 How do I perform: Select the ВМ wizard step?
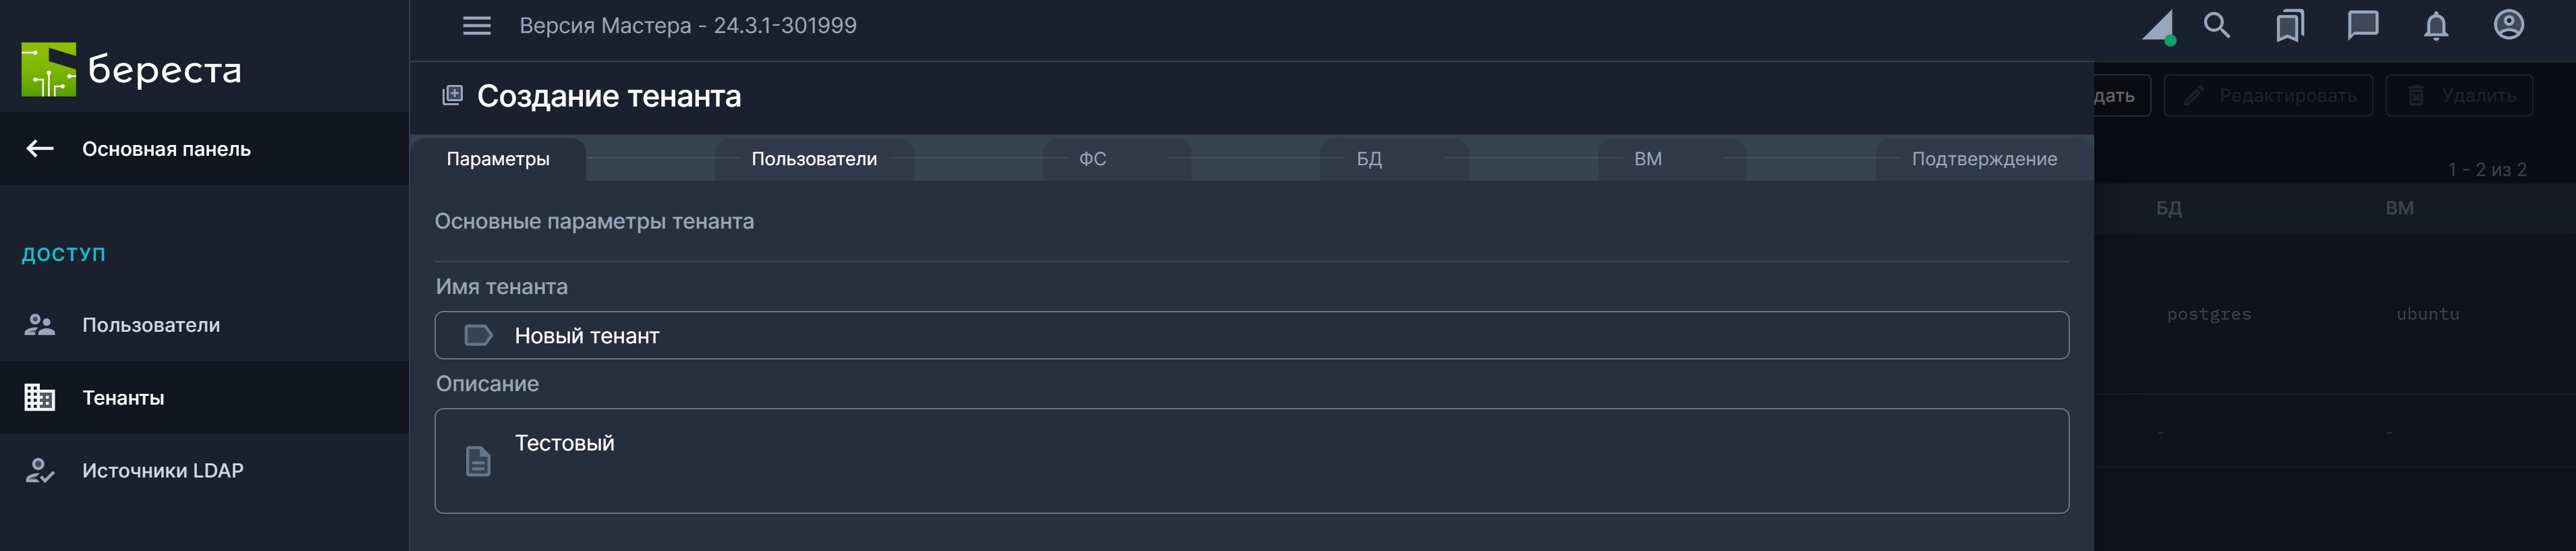pyautogui.click(x=1647, y=159)
